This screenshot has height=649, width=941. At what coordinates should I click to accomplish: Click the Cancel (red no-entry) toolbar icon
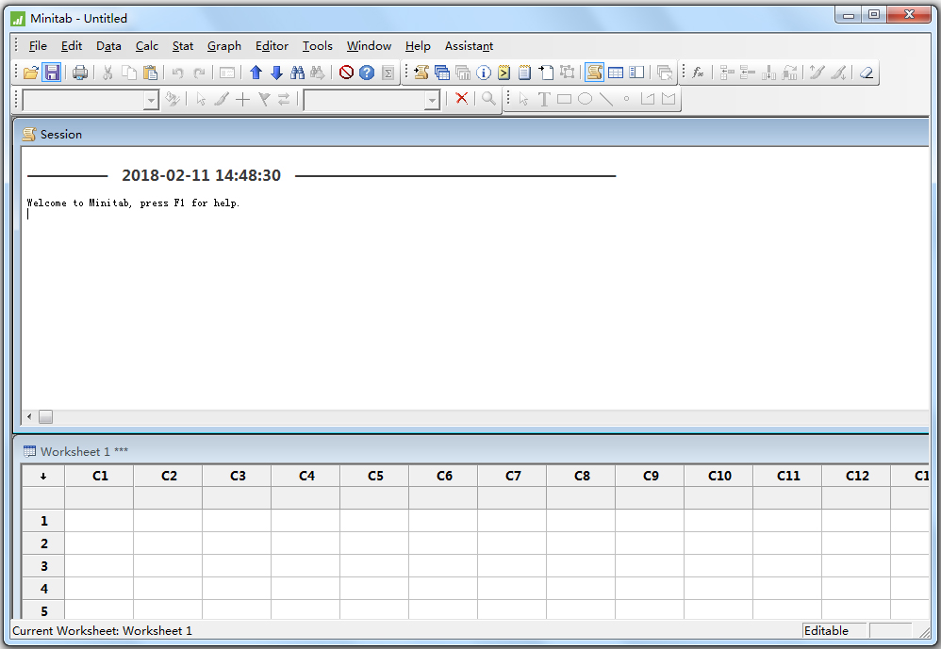click(x=347, y=73)
